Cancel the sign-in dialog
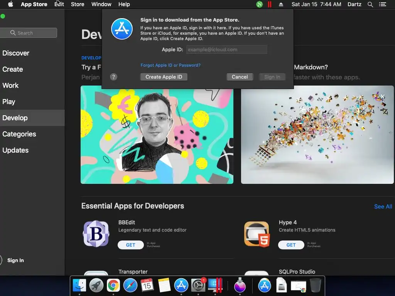 (x=240, y=77)
